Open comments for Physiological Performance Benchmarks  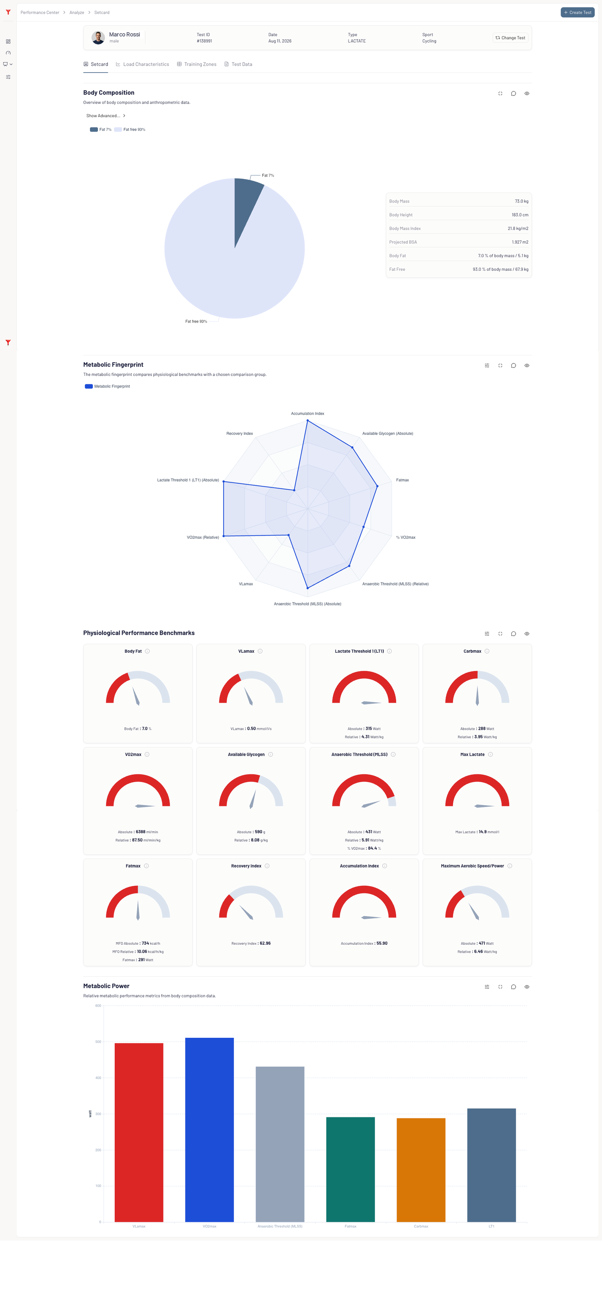coord(513,634)
